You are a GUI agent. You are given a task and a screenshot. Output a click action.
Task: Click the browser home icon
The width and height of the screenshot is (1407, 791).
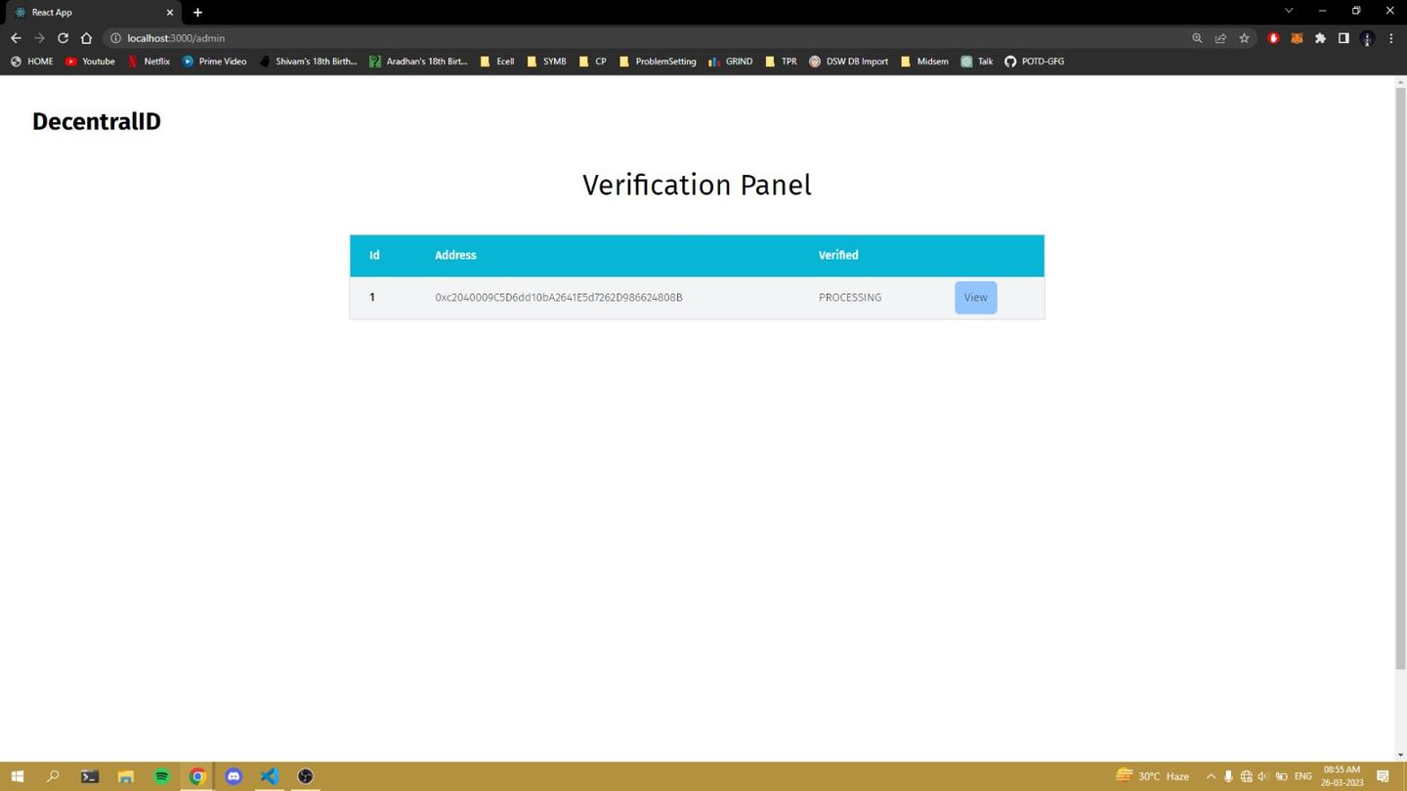pos(86,38)
